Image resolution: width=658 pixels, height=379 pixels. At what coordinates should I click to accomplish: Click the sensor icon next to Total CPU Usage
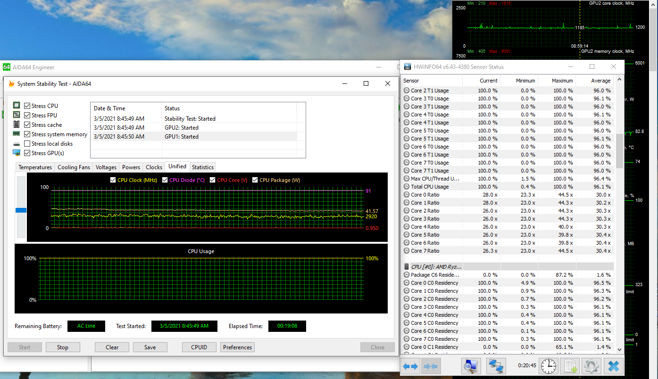coord(407,187)
